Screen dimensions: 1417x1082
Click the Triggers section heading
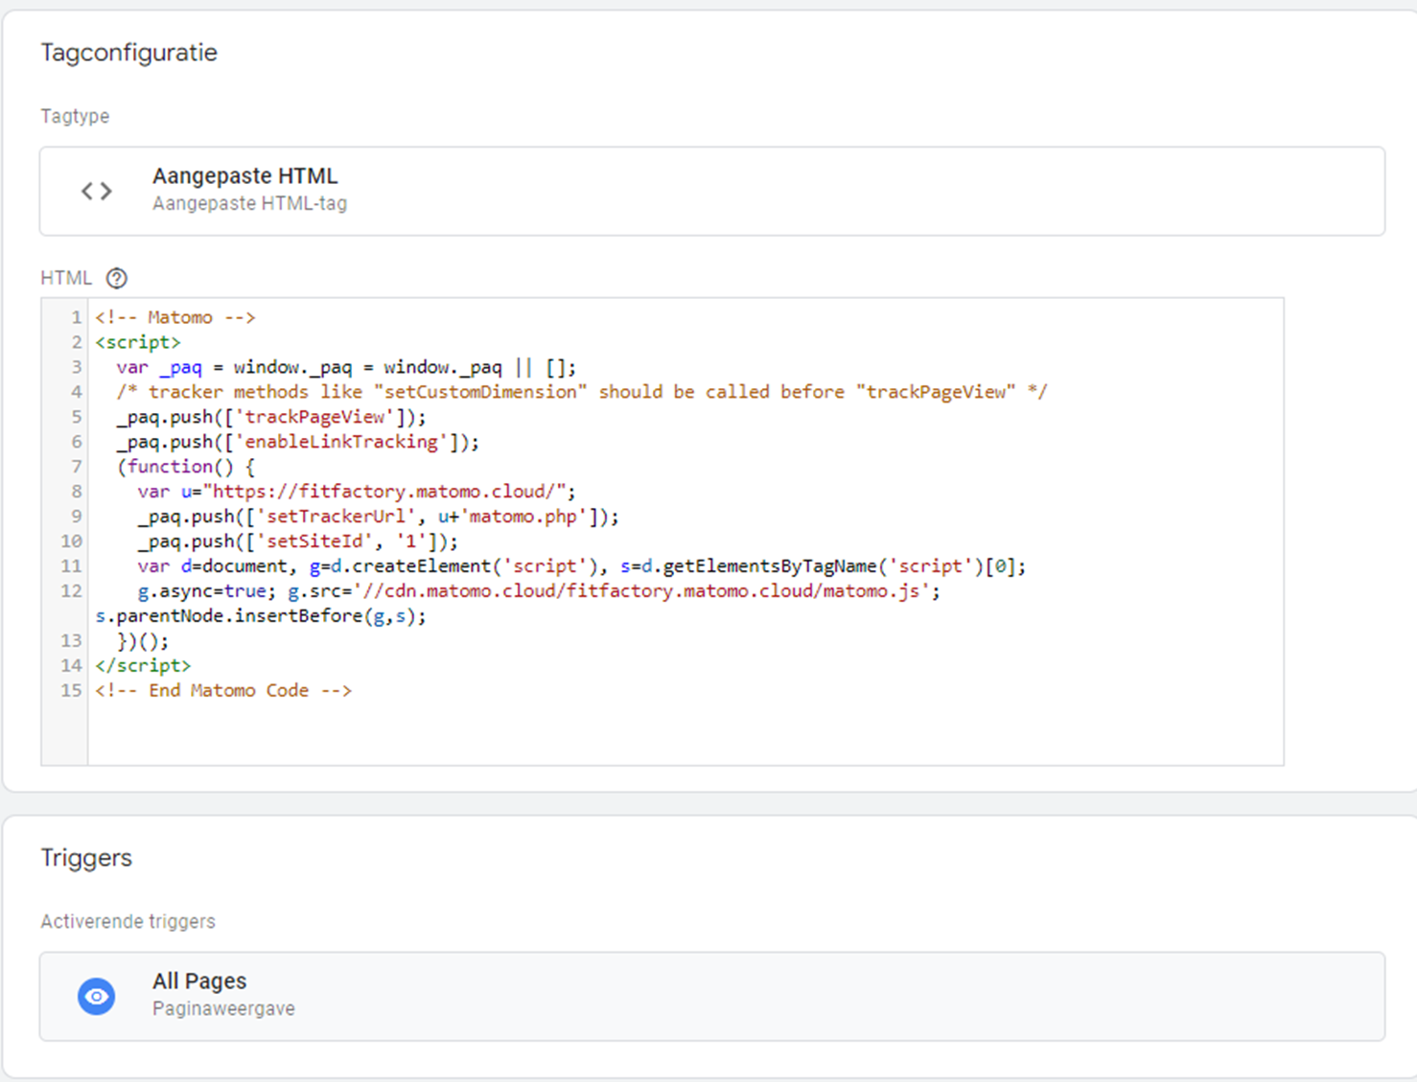coord(86,858)
